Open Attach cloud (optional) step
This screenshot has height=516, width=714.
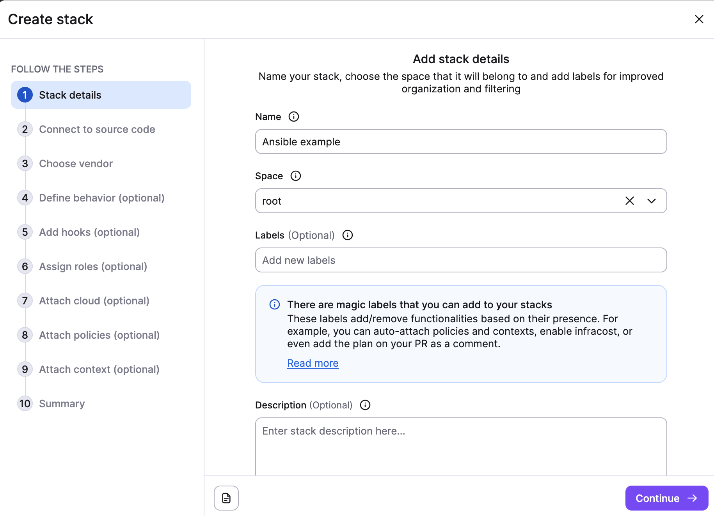83,300
